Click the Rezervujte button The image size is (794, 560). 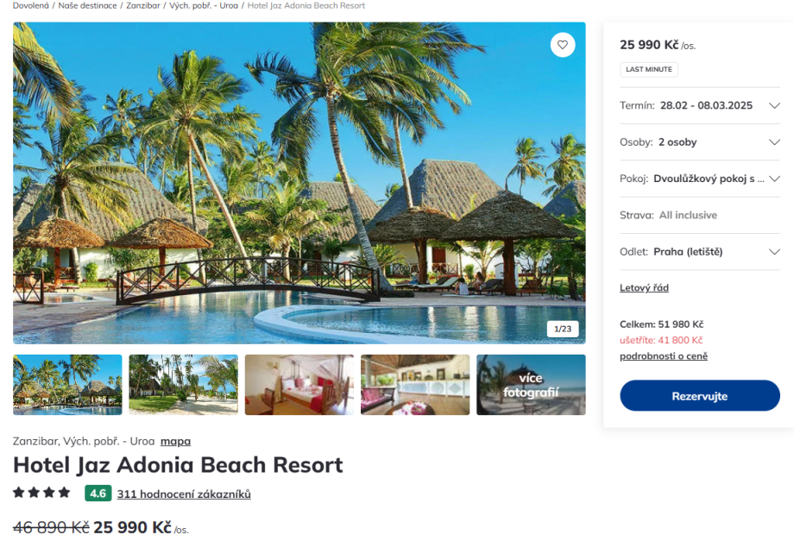click(x=700, y=395)
